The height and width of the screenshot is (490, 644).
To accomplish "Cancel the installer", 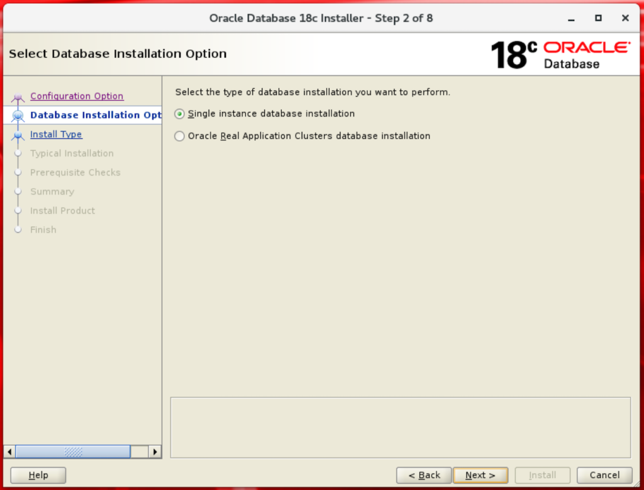I will point(604,475).
